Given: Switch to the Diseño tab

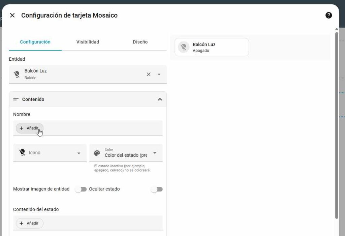Looking at the screenshot, I should 140,42.
